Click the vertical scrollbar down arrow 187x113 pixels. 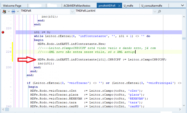point(184,106)
